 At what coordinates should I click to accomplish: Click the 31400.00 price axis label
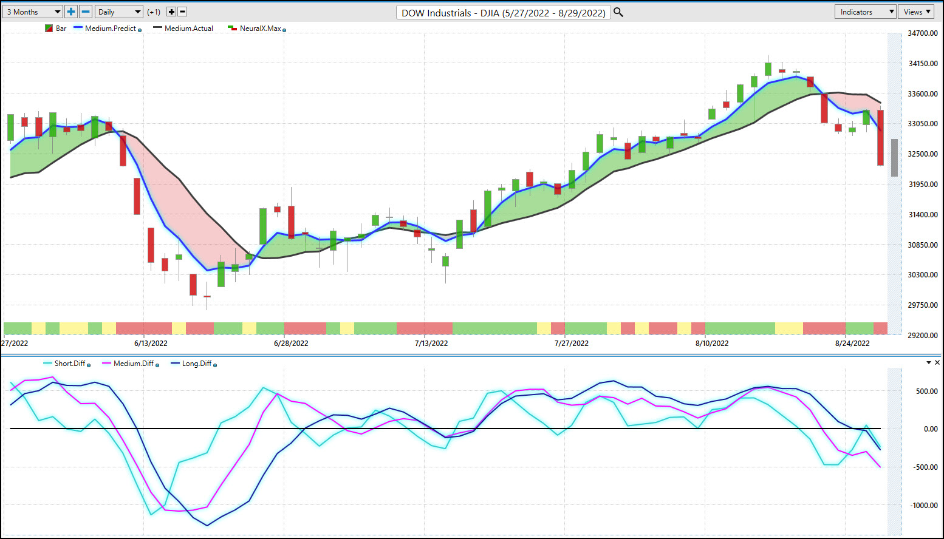pyautogui.click(x=923, y=215)
